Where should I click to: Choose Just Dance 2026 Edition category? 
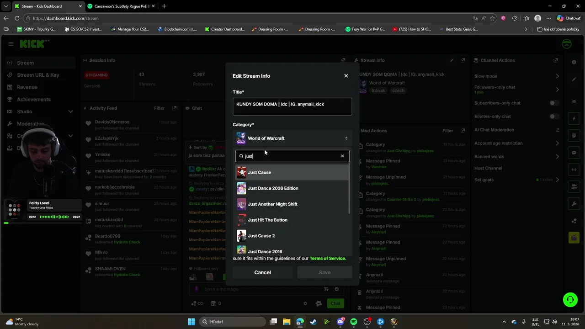[x=292, y=188]
